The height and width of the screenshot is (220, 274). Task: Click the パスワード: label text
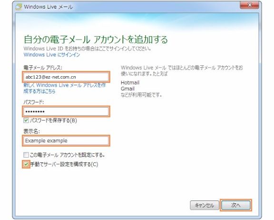click(x=34, y=102)
